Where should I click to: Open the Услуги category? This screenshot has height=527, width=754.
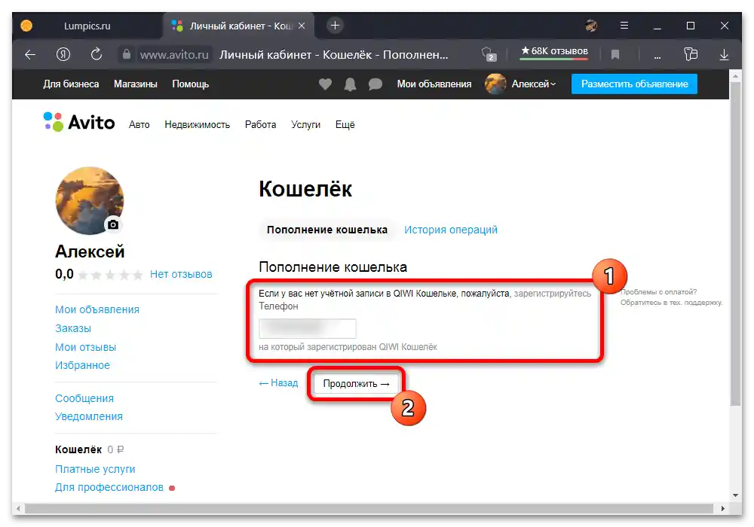click(x=305, y=125)
